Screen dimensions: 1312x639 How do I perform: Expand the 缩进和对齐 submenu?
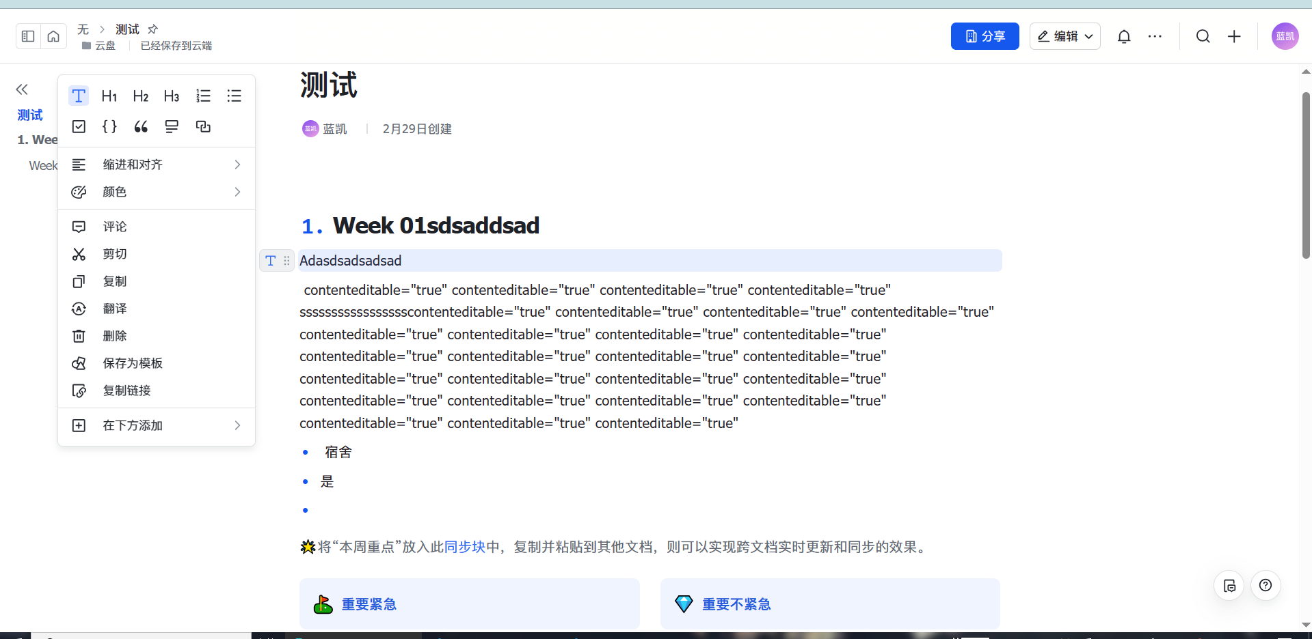coord(157,165)
